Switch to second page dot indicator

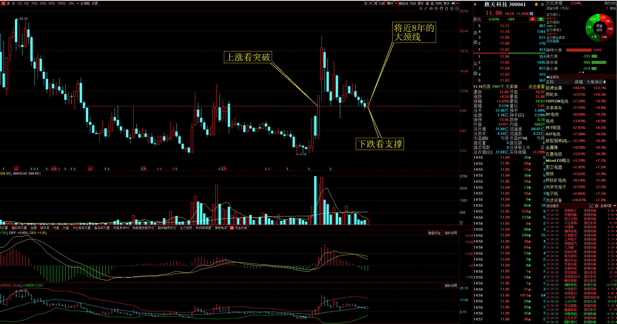[x=583, y=72]
